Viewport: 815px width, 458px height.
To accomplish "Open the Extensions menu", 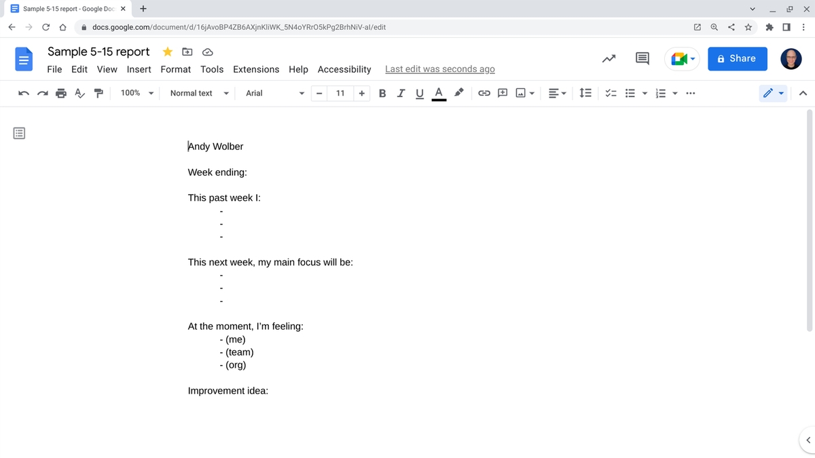I will 256,69.
